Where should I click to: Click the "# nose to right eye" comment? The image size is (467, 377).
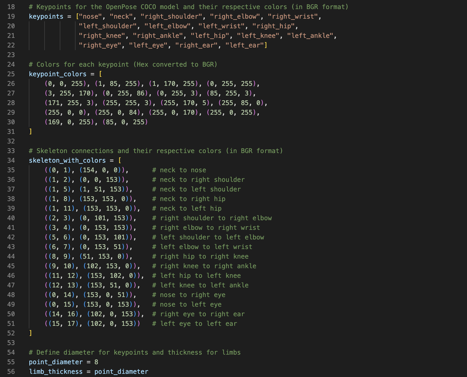(x=189, y=295)
